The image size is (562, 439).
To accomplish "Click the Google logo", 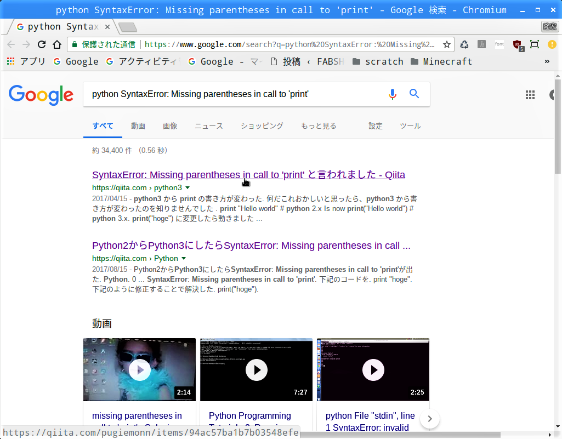I will click(x=41, y=95).
